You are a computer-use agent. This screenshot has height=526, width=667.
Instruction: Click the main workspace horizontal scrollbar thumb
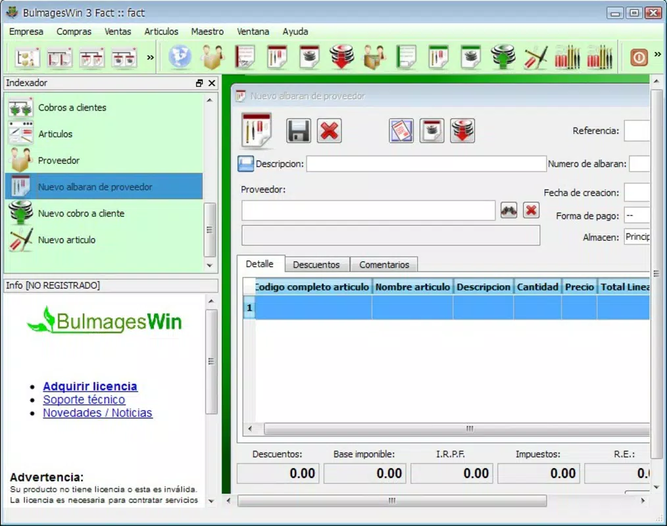coord(392,500)
